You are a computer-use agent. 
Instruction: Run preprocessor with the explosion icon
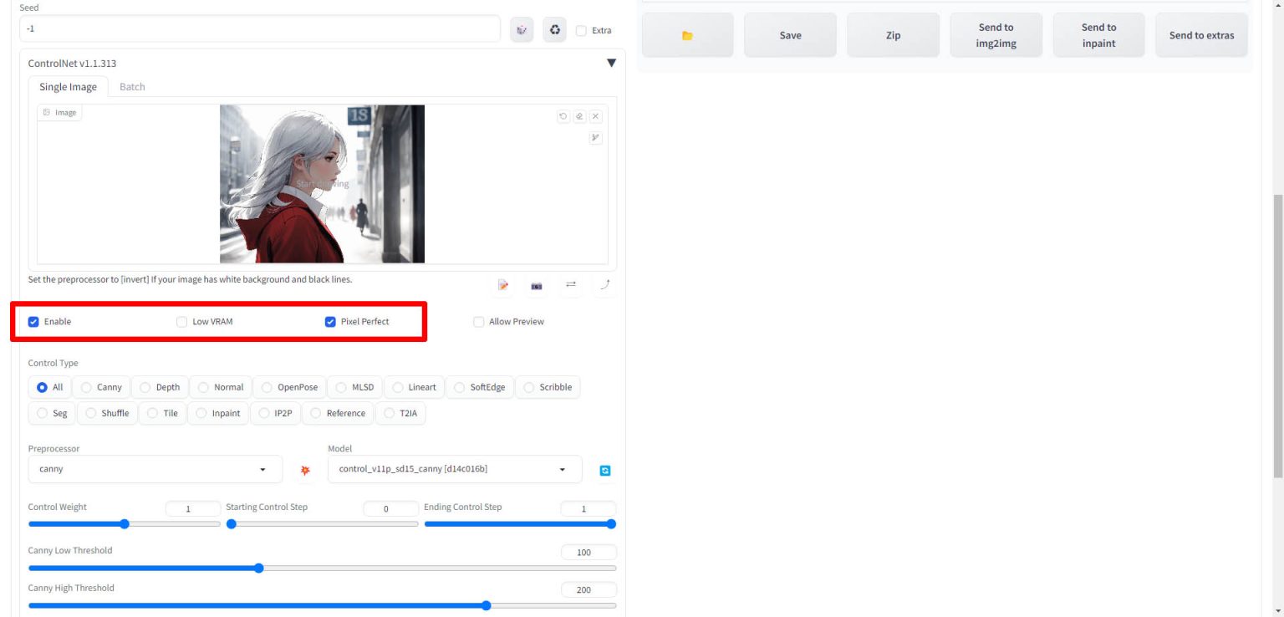305,470
